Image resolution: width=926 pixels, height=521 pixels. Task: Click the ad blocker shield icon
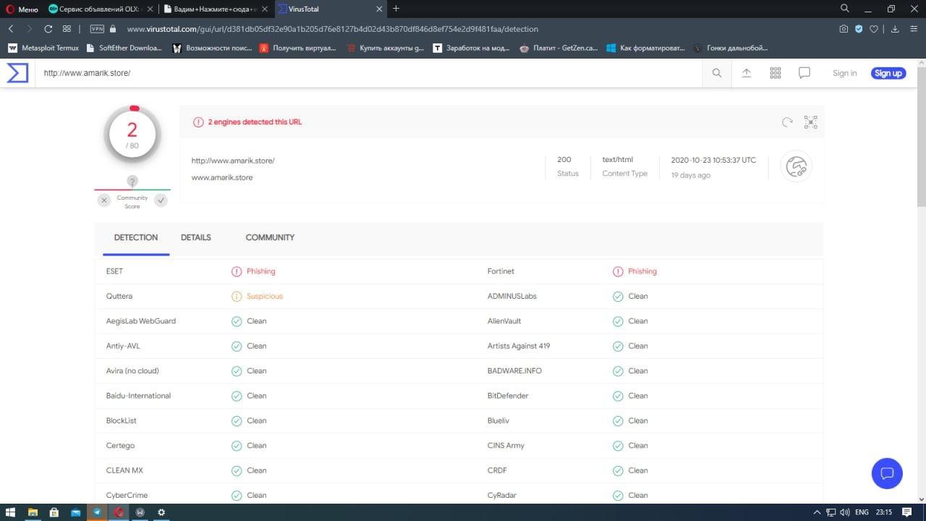(859, 29)
